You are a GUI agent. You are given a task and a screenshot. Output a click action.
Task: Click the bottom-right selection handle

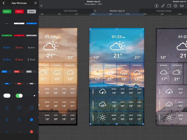(x=143, y=124)
